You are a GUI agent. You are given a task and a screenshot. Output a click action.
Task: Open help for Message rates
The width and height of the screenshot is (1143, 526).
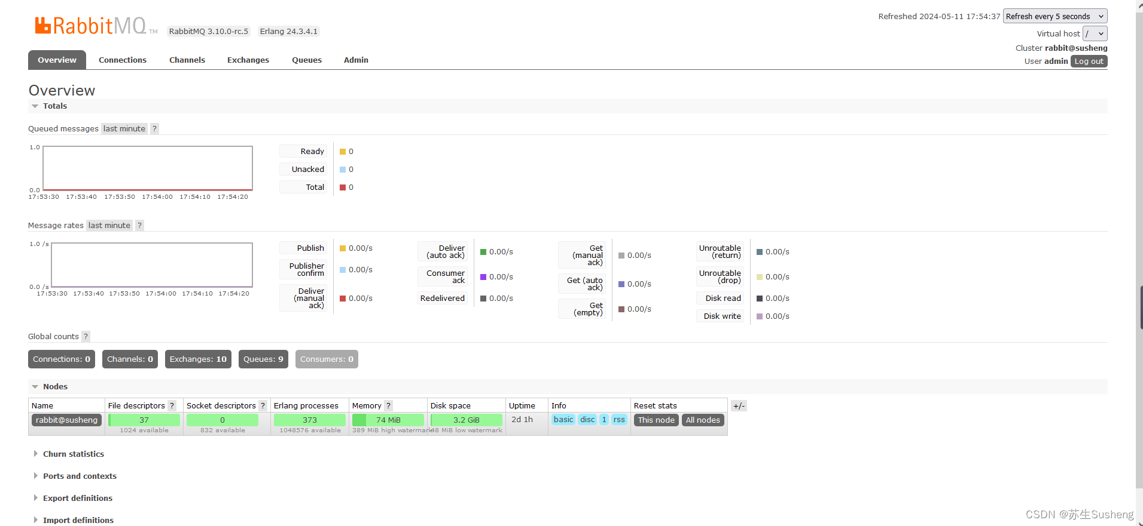click(139, 225)
